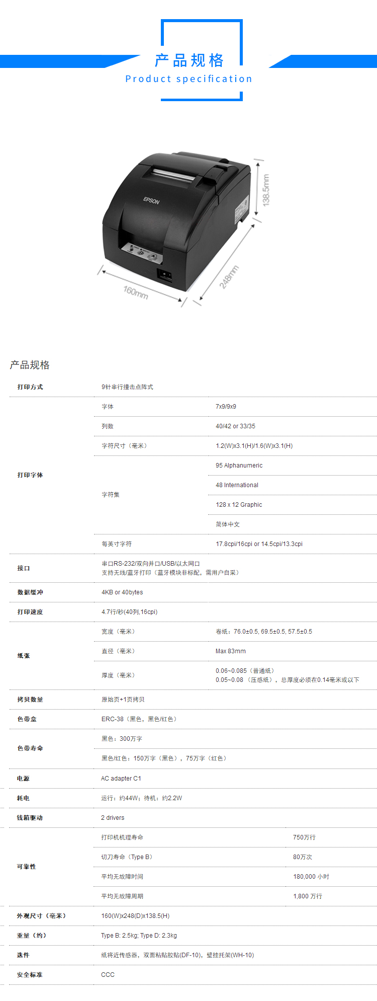
Task: Select the 4.7行/秒(40列,16cpi) value
Action: (130, 612)
